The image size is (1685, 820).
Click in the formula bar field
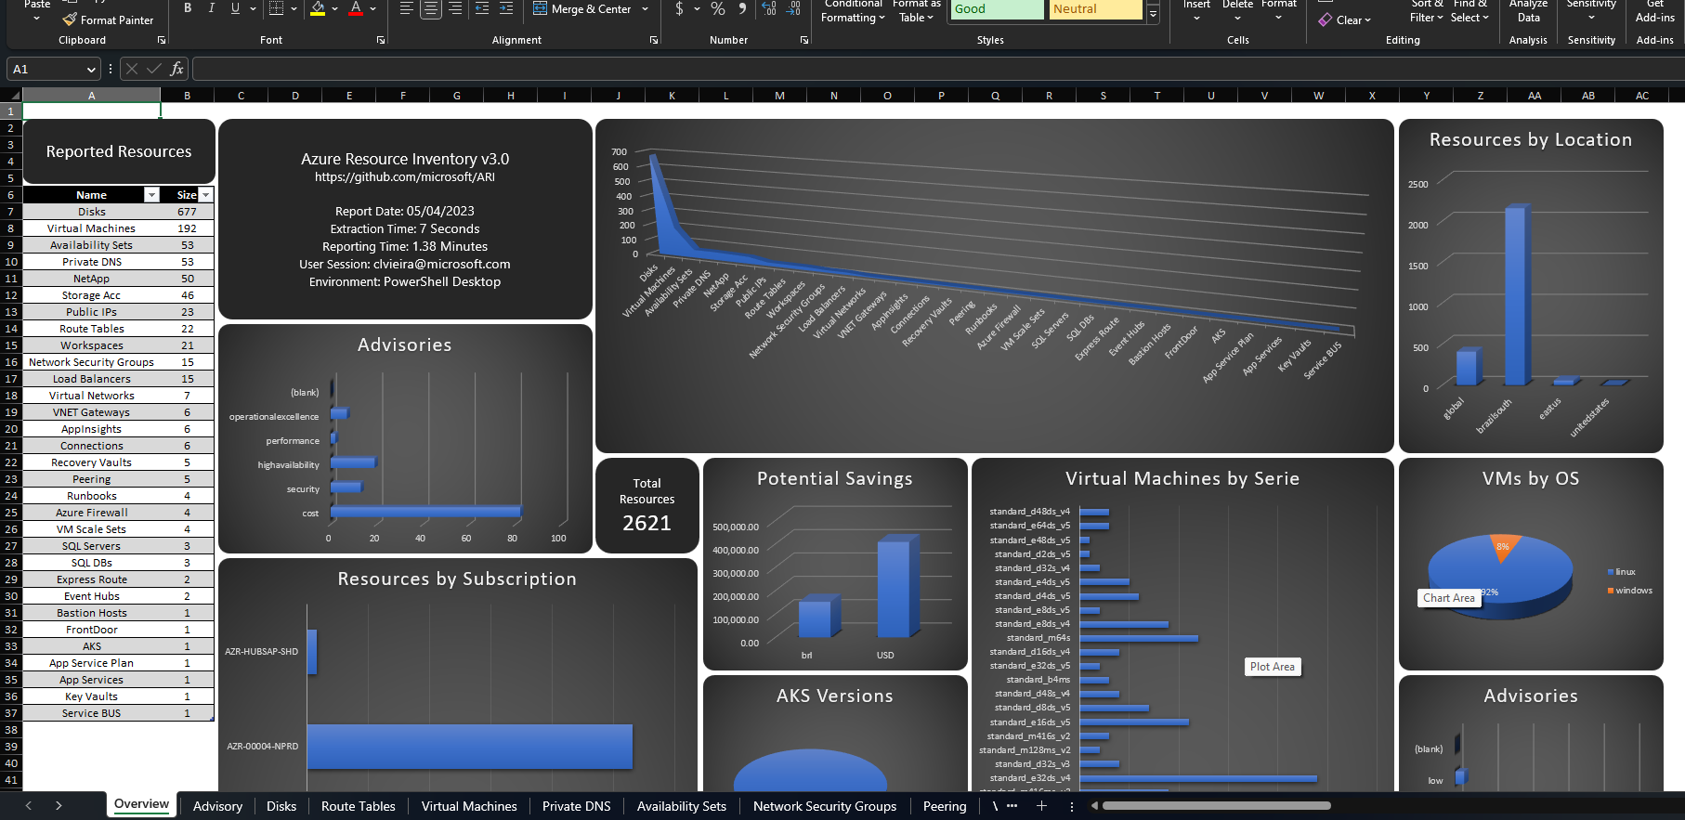[937, 69]
